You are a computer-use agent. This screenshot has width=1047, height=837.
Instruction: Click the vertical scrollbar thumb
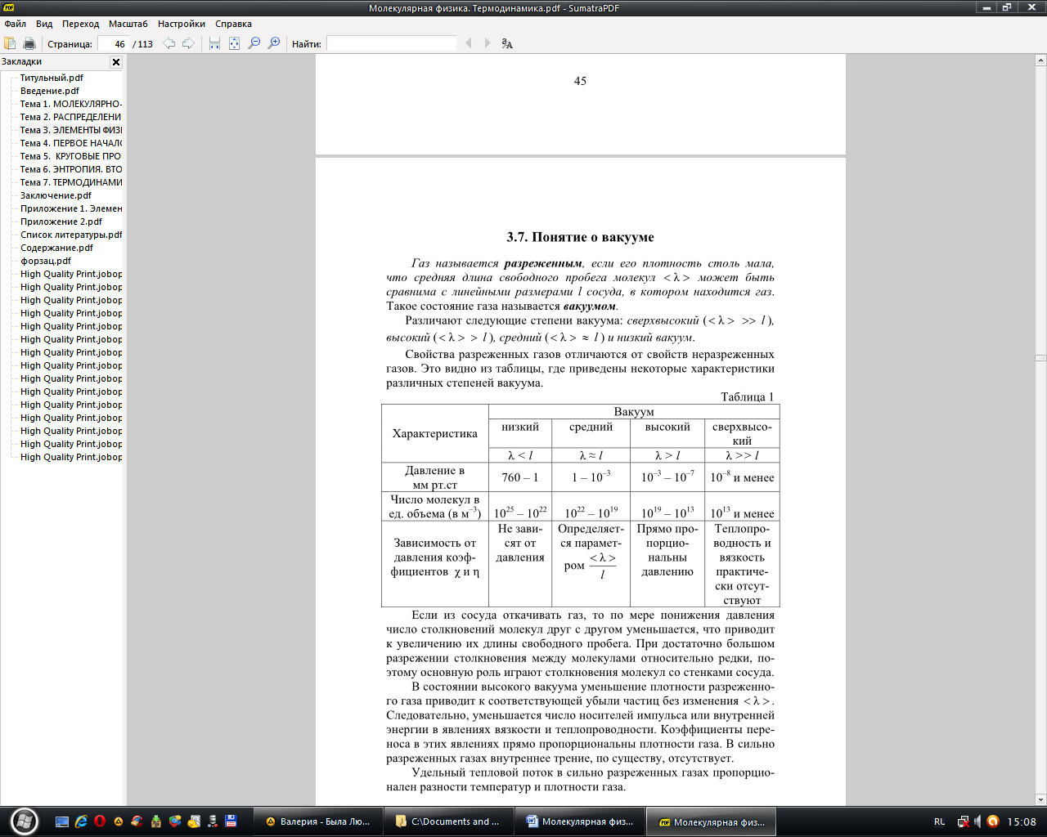coord(1040,358)
